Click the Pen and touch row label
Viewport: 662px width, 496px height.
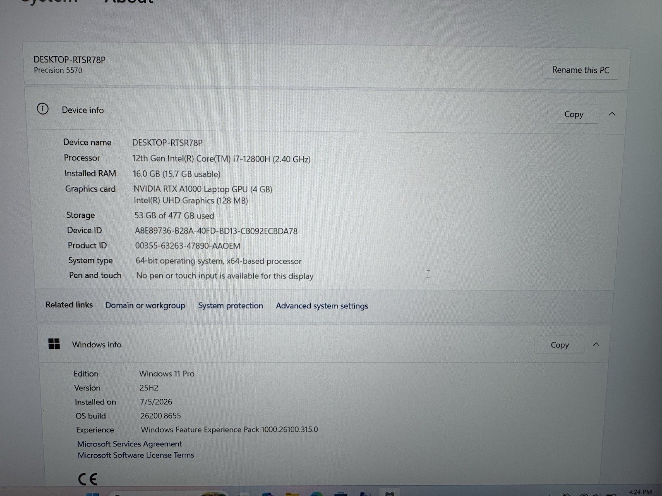[x=95, y=275]
